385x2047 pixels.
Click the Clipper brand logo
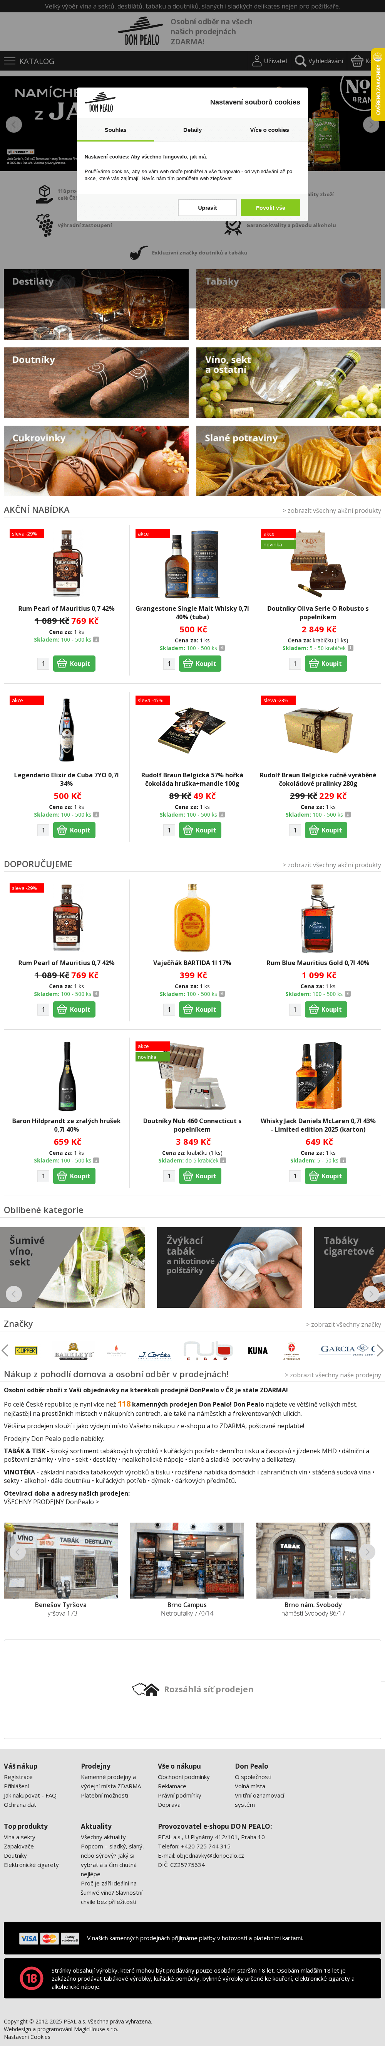[26, 1350]
